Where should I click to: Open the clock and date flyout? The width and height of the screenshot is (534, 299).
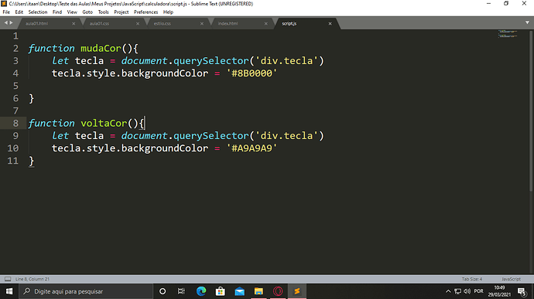pos(499,291)
